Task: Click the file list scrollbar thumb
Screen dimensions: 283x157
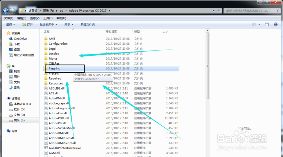Action: click(x=207, y=66)
